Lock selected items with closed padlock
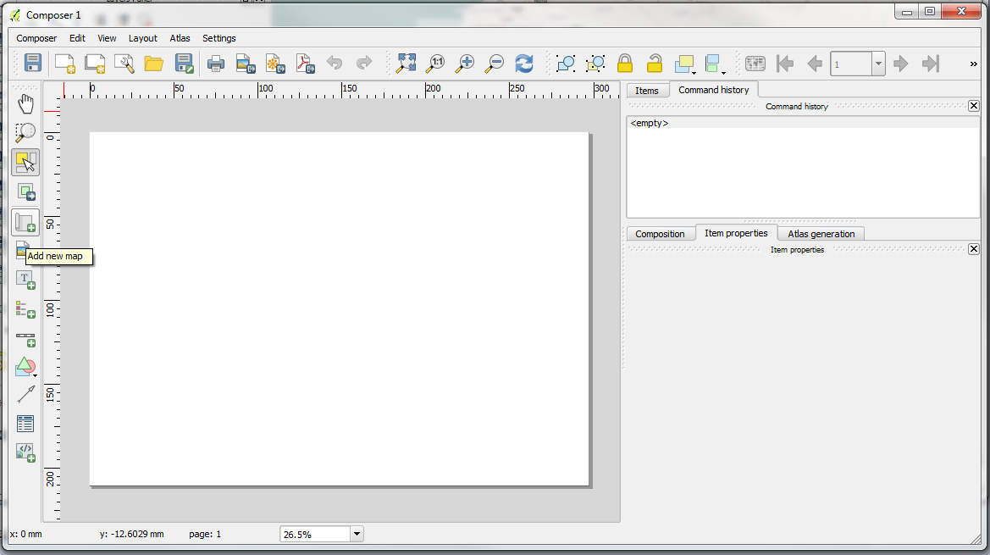Viewport: 990px width, 555px height. 625,64
